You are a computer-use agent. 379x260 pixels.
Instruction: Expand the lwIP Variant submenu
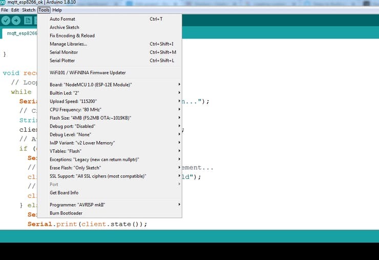[109, 143]
